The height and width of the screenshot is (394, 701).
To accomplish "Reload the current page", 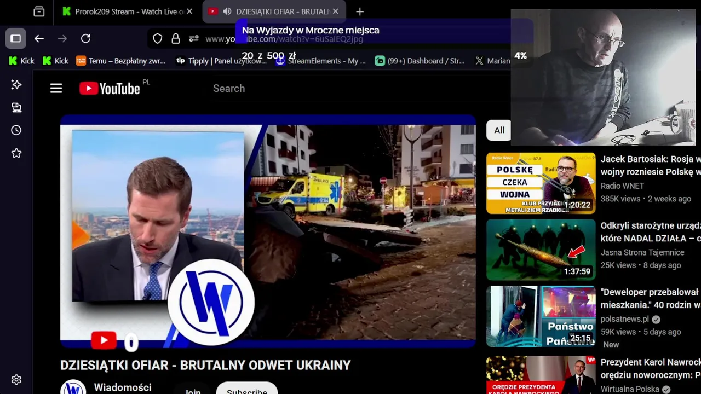I will tap(85, 38).
